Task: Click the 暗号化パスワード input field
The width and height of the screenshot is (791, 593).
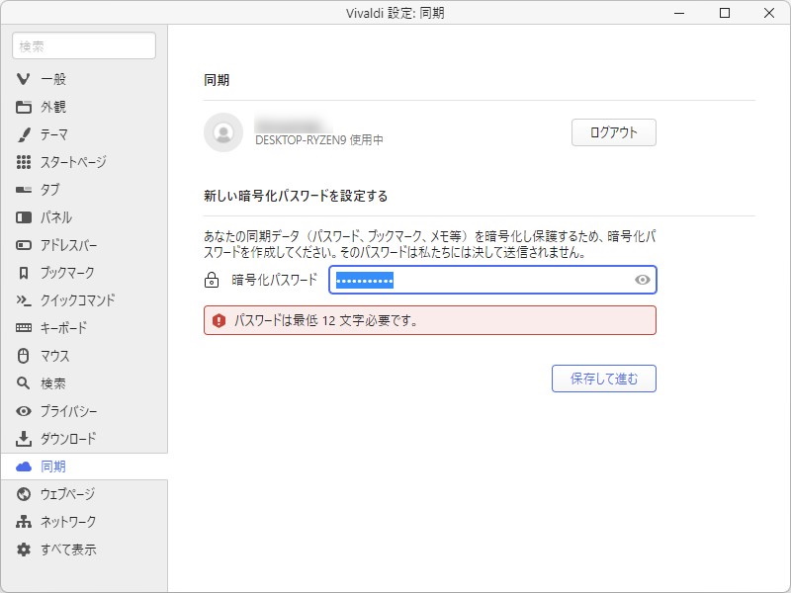Action: click(x=475, y=280)
